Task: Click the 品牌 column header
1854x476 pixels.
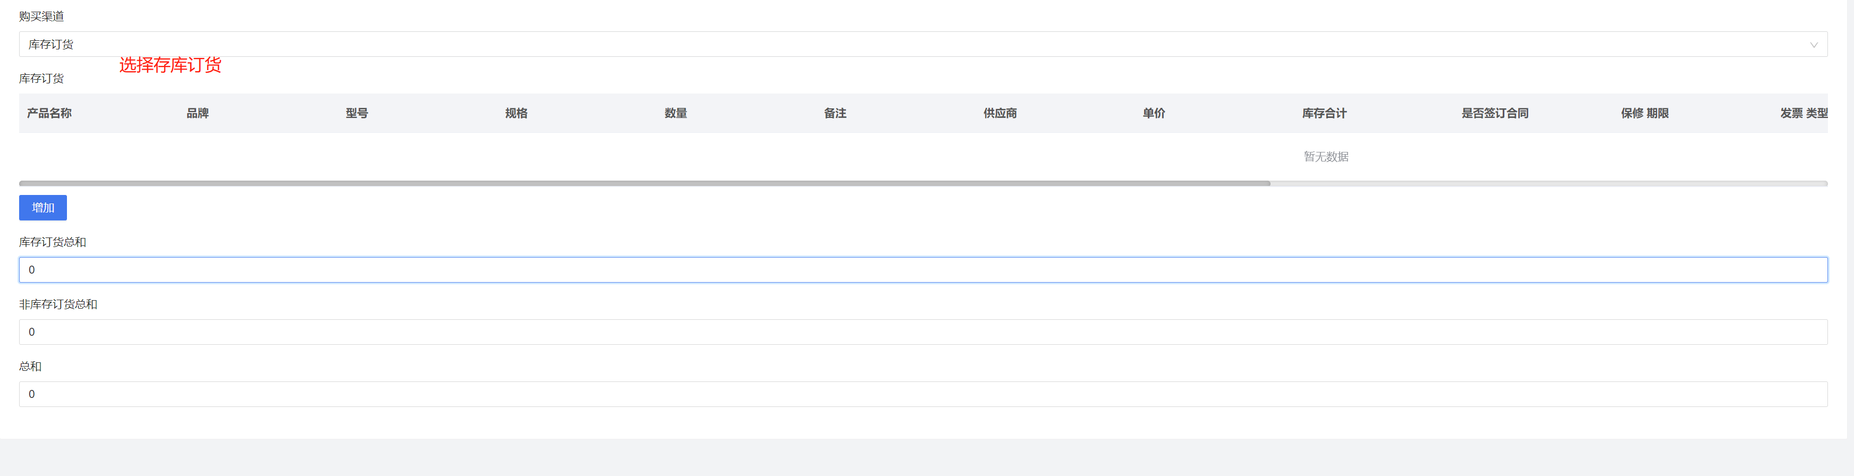Action: [x=197, y=113]
